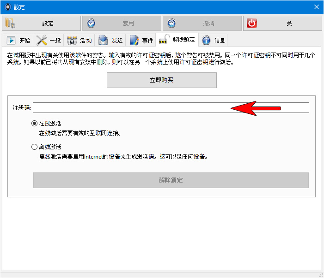Viewport: 324px width, 278px height.
Task: Click the large 解除鎖定 unlock button
Action: click(171, 180)
